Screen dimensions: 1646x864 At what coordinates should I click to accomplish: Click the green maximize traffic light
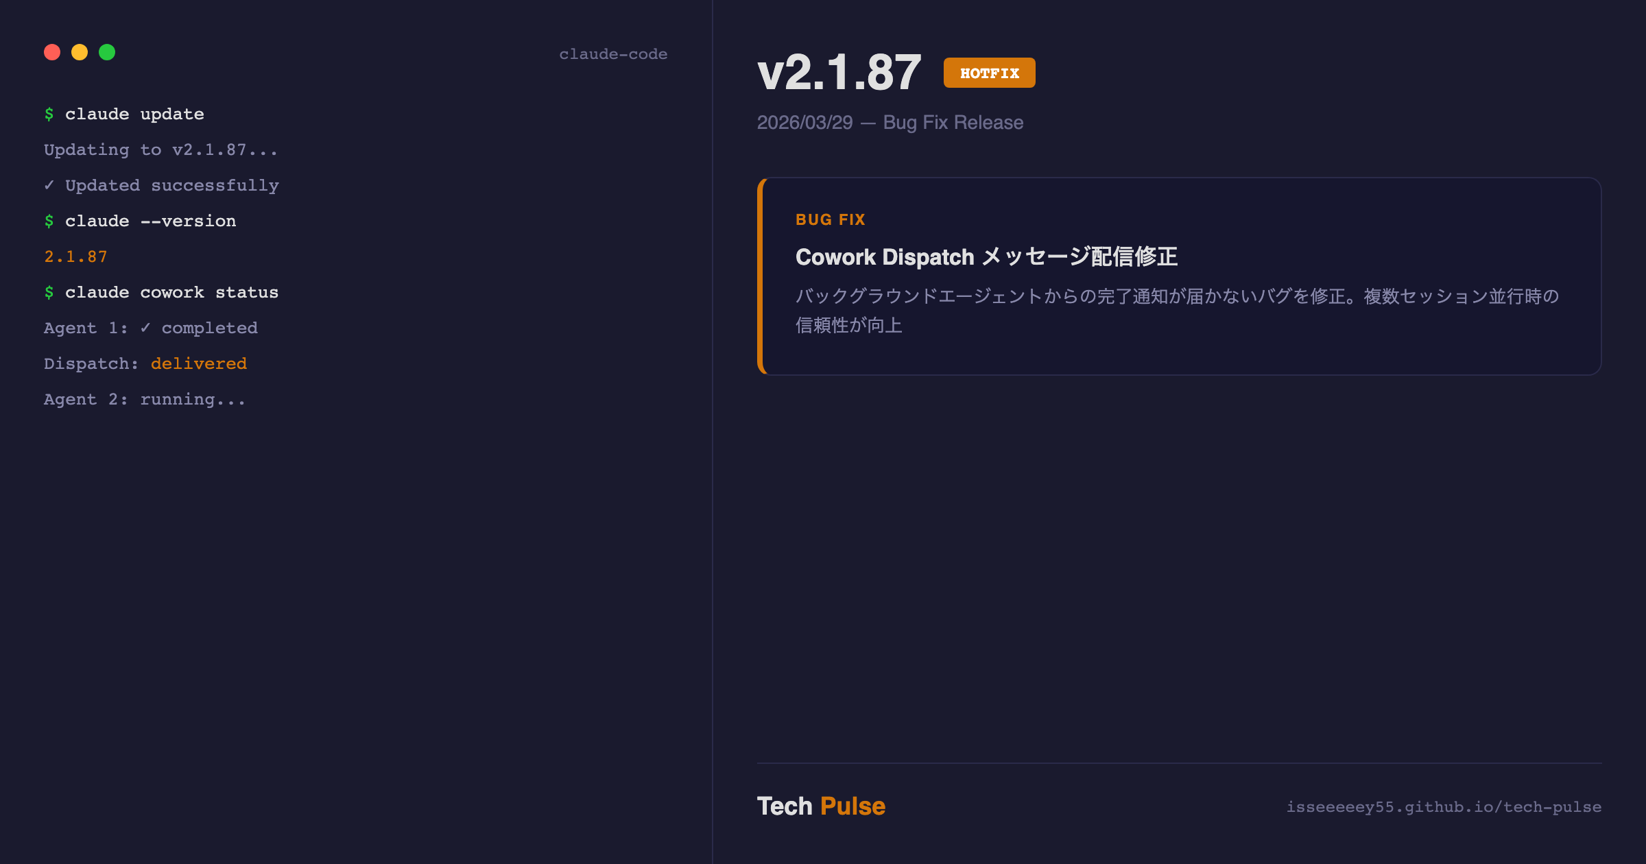[x=107, y=52]
